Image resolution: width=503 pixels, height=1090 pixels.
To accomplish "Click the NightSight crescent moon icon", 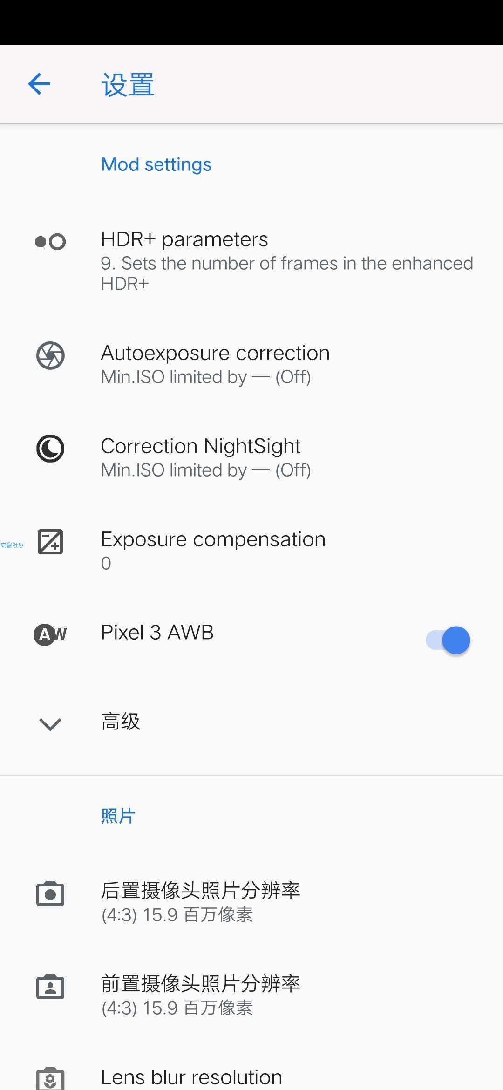I will pyautogui.click(x=50, y=449).
